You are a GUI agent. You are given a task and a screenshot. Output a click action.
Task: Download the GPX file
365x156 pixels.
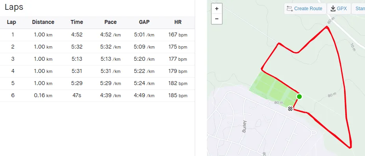pyautogui.click(x=339, y=9)
